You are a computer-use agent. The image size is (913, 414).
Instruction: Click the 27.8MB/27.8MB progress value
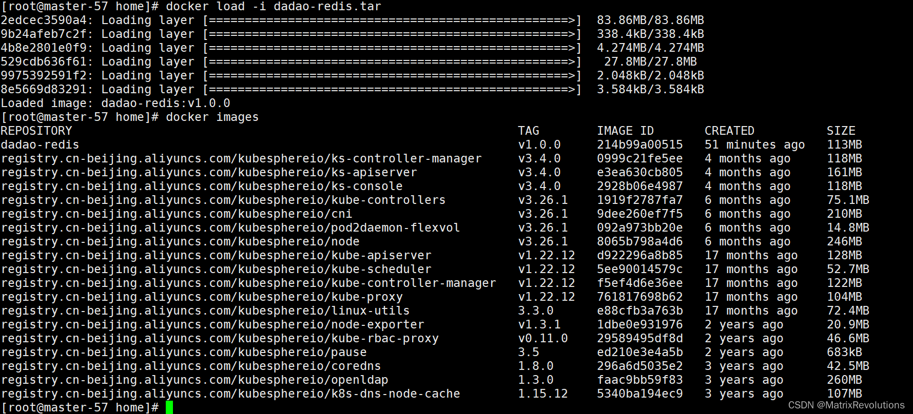click(x=650, y=62)
